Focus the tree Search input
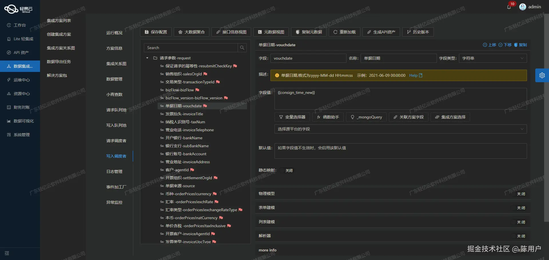549x260 pixels. tap(191, 48)
